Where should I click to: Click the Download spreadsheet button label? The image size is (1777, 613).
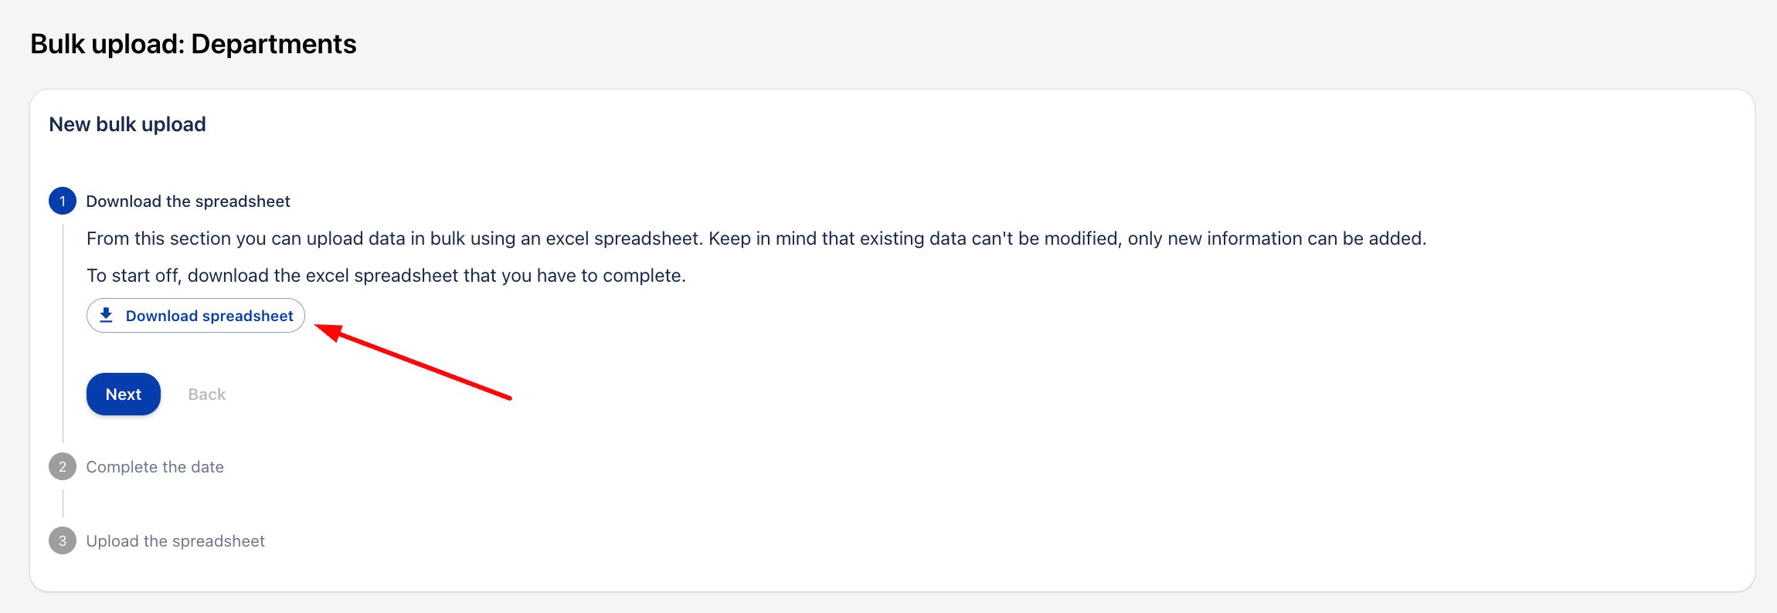[209, 316]
